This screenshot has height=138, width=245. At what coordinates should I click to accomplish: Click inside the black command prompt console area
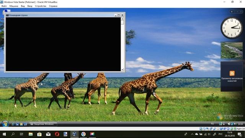(63, 44)
